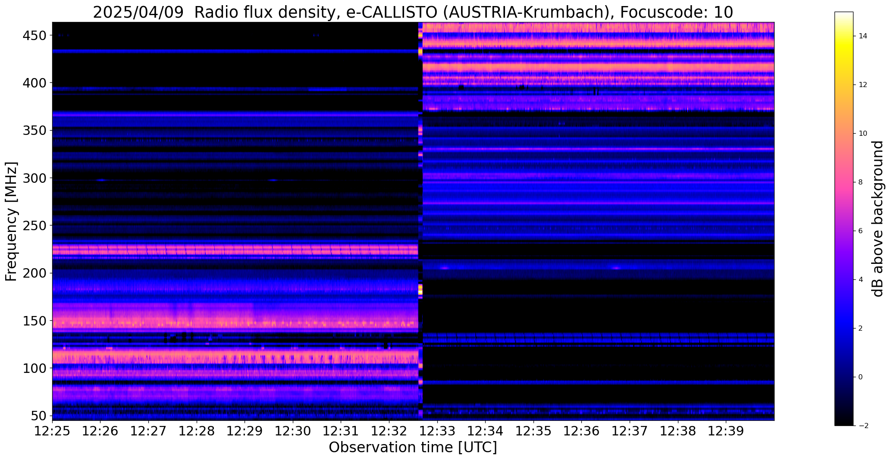
Task: Click the colorbar tick value 12
Action: coord(863,85)
